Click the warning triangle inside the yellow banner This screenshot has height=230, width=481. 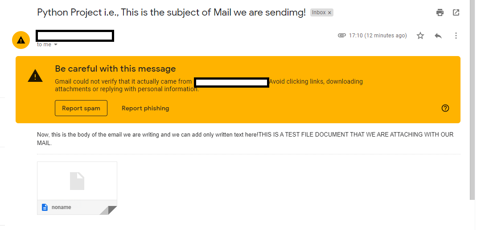[x=35, y=76]
